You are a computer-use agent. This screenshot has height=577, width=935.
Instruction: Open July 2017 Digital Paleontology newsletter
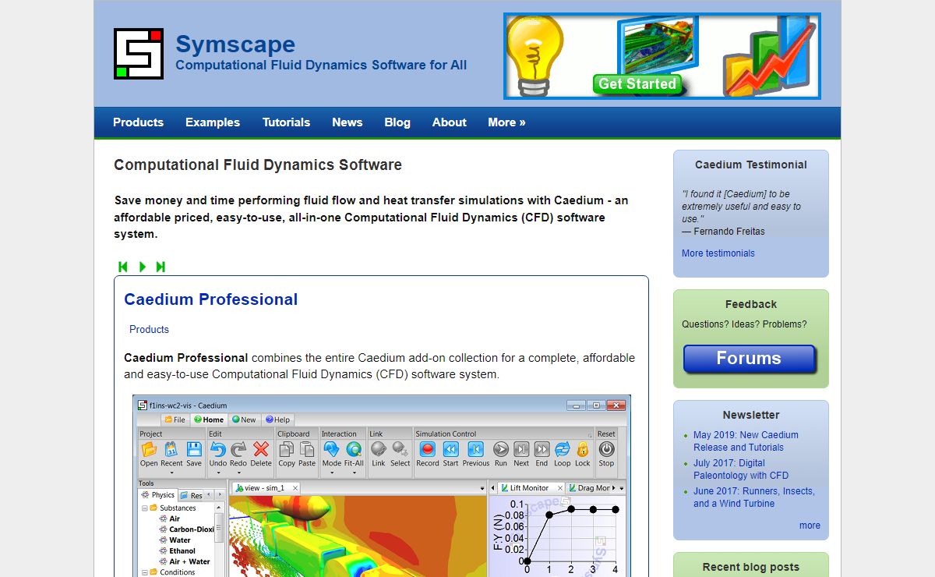741,469
